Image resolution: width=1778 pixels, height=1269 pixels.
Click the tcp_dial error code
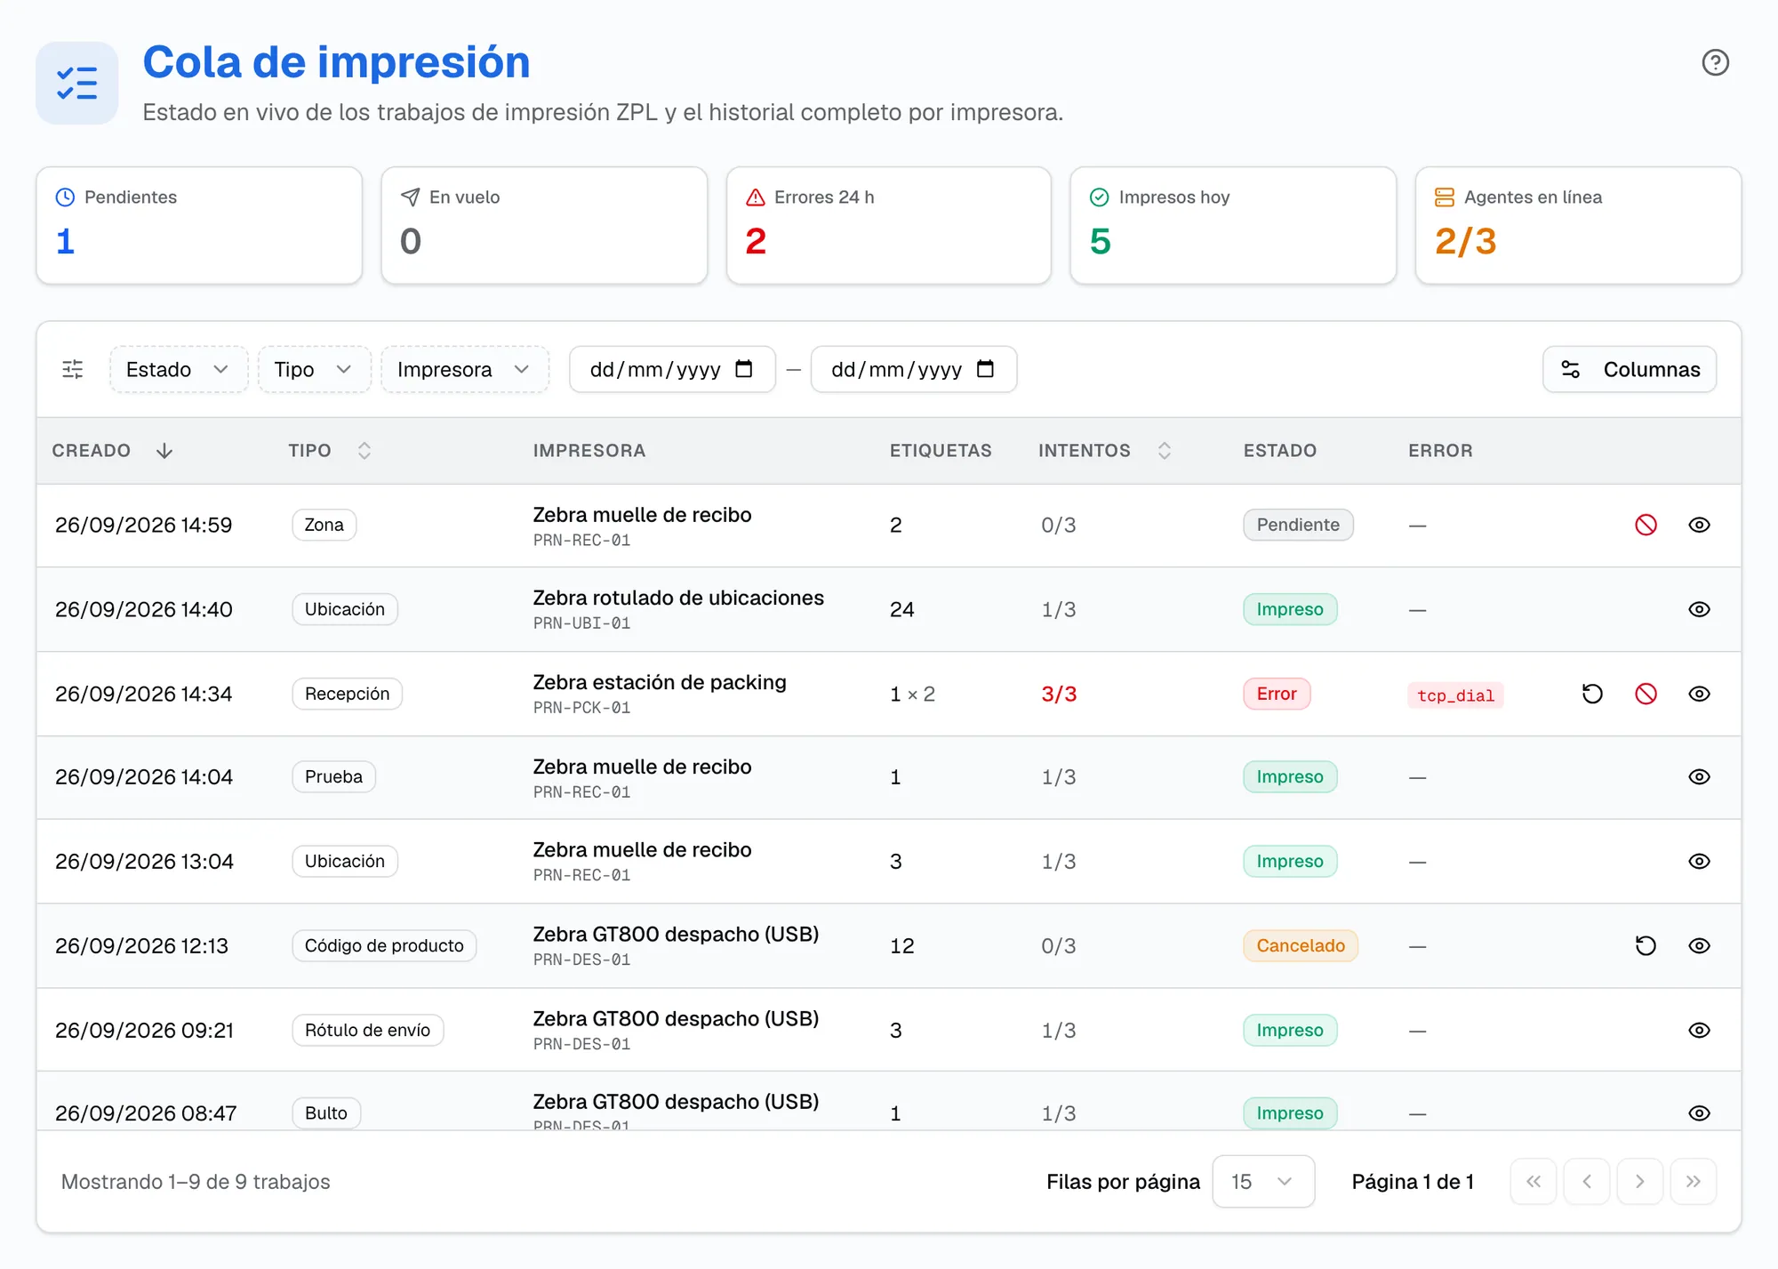[1455, 695]
